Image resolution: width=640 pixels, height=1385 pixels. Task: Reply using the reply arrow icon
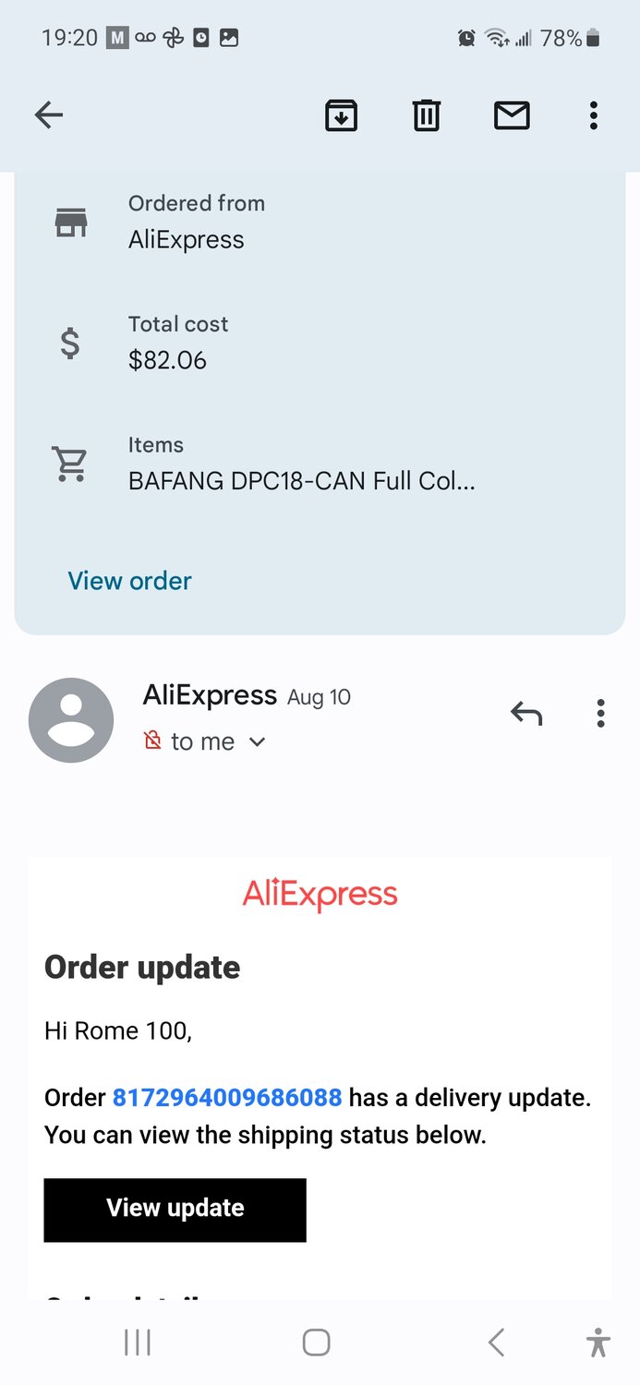tap(526, 713)
